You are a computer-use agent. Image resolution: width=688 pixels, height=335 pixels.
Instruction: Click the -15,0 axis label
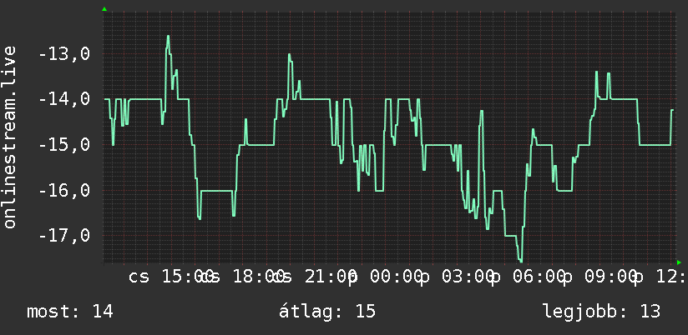pos(64,144)
